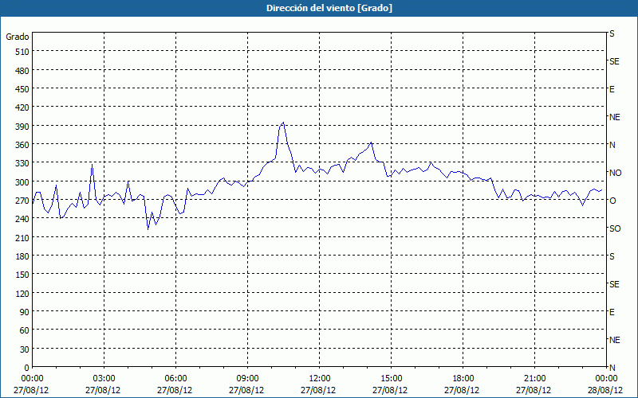This screenshot has height=398, width=638.
Task: Select the 210 y-axis value
Action: pos(22,237)
